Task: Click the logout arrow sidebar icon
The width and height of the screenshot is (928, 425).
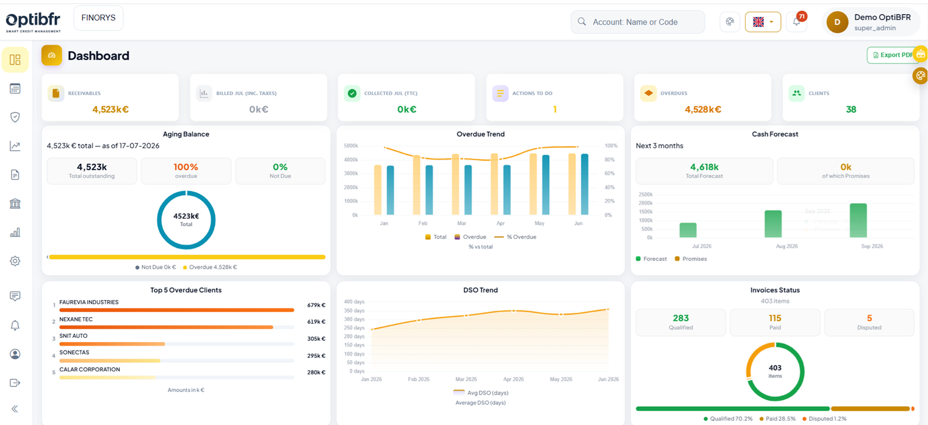Action: (15, 383)
